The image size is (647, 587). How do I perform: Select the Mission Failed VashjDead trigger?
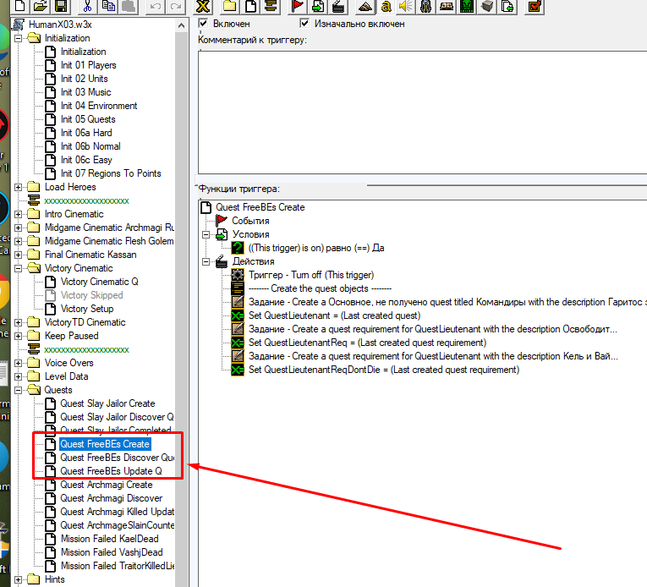(112, 552)
